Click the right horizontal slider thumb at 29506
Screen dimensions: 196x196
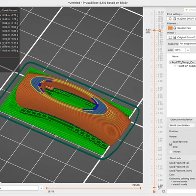(140, 188)
